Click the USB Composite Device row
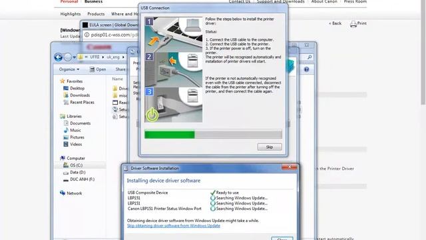426x240 pixels. pos(198,193)
